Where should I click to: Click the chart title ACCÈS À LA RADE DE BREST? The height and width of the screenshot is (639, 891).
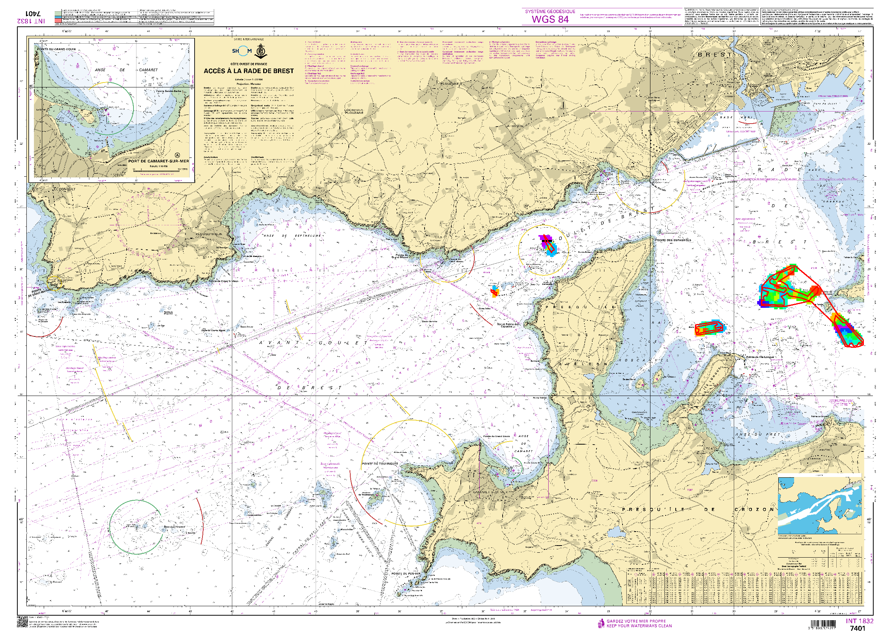coord(249,71)
